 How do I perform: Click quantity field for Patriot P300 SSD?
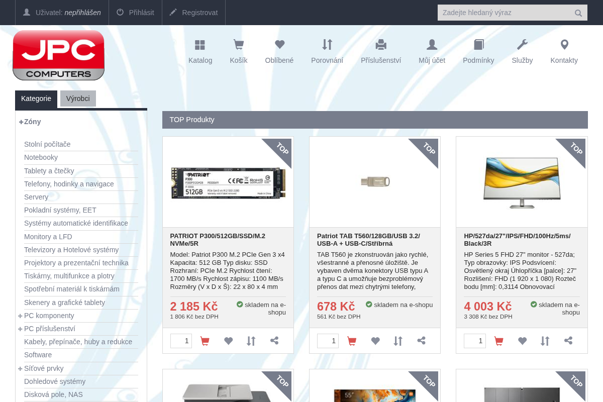(x=181, y=341)
